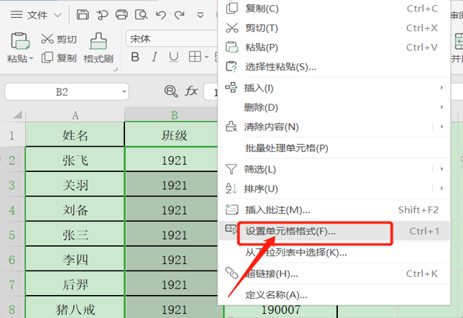463x318 pixels.
Task: Choose 选择性粘贴(S)... from context menu
Action: (x=334, y=67)
